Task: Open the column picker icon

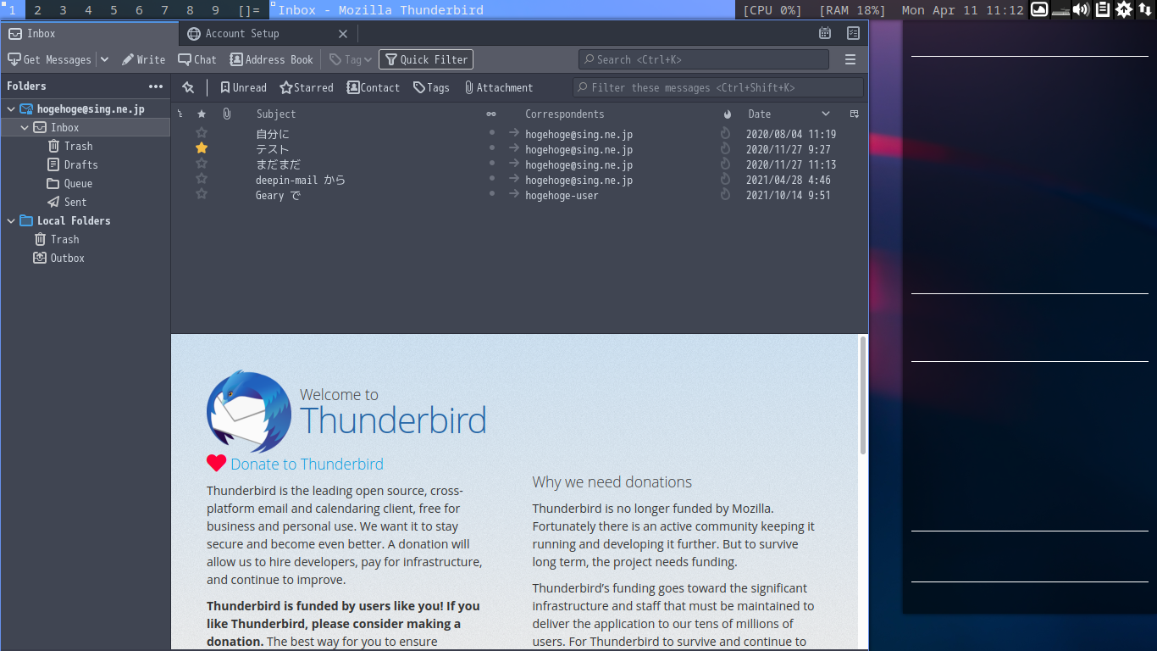Action: (x=855, y=114)
